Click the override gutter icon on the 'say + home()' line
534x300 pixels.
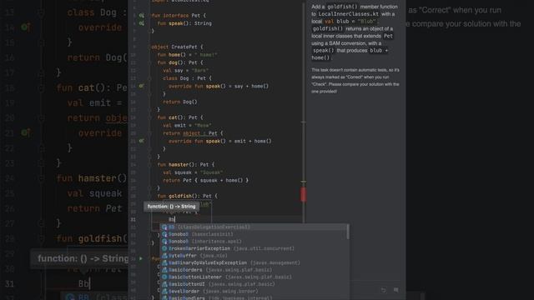141,86
